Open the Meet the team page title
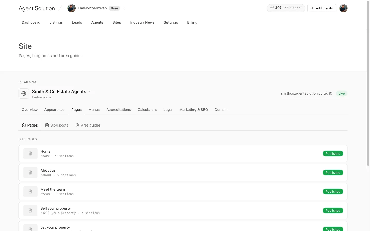Image resolution: width=370 pixels, height=231 pixels. (53, 189)
